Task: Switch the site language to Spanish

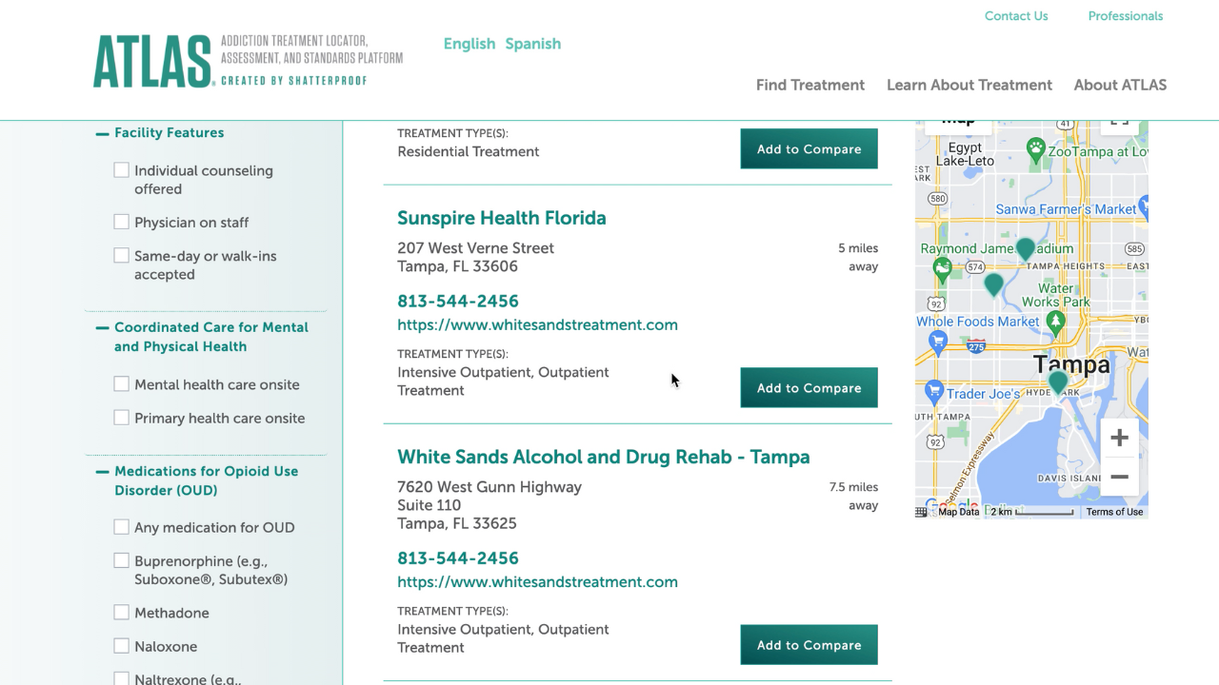Action: (x=532, y=44)
